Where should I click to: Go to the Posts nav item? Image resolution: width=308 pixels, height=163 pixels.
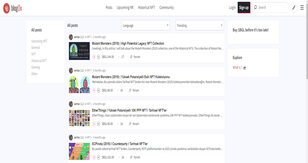109,8
